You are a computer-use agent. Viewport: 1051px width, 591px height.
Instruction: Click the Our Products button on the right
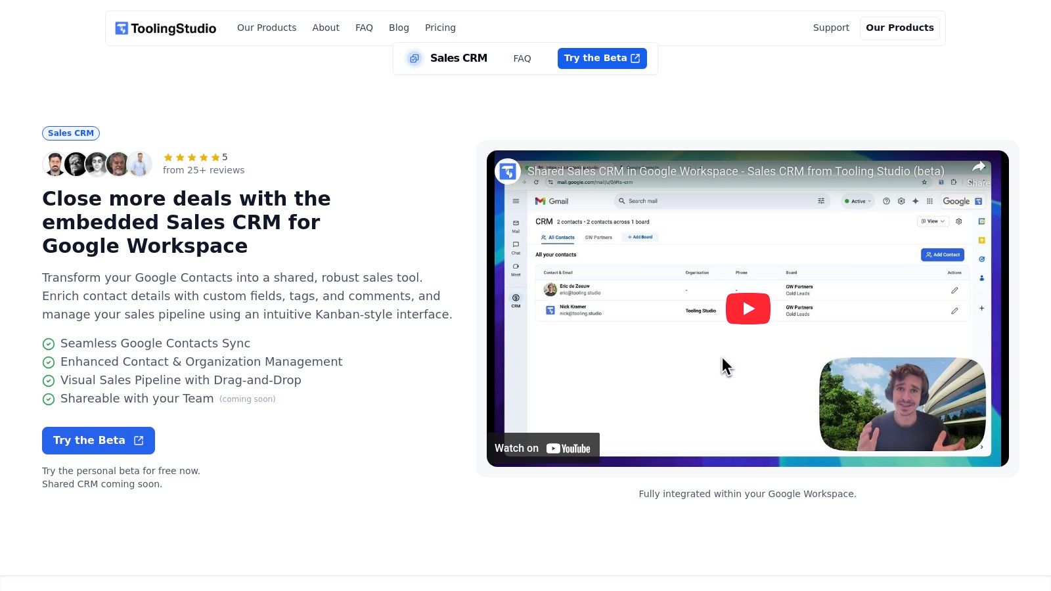click(x=900, y=28)
